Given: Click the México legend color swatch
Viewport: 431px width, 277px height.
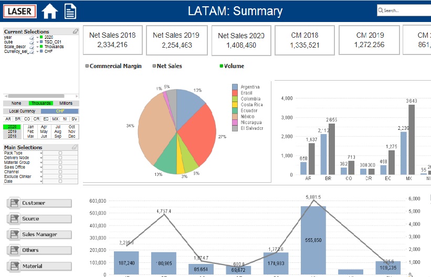Looking at the screenshot, I should point(235,117).
